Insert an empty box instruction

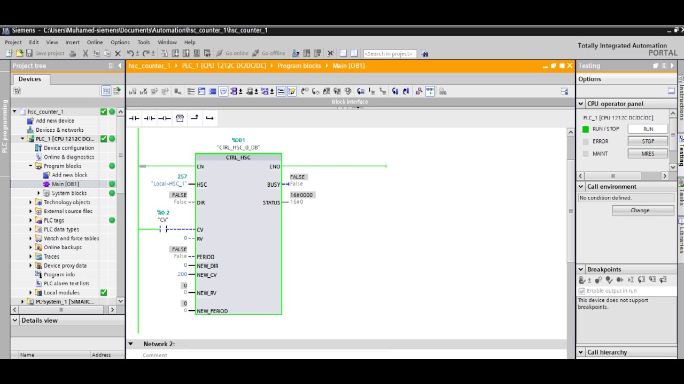tap(180, 118)
